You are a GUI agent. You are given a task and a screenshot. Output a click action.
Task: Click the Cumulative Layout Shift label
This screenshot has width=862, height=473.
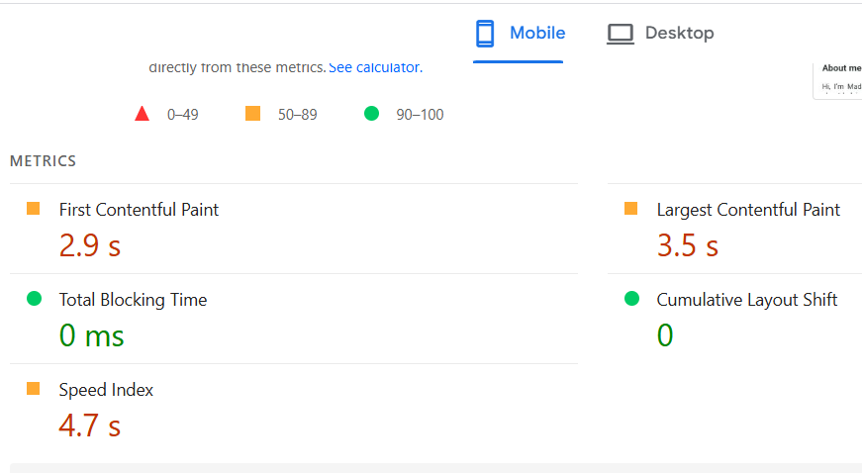[747, 300]
